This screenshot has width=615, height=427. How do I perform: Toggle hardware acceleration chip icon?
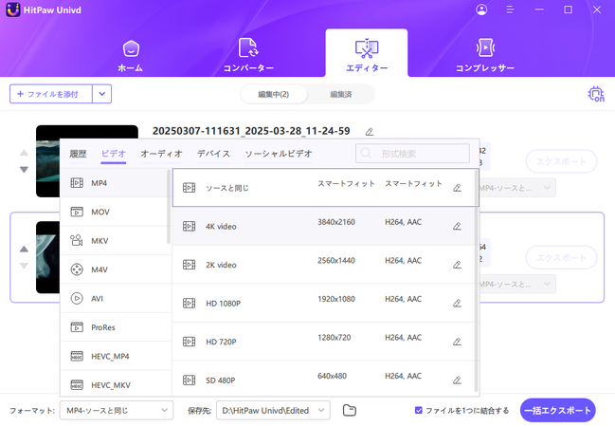click(596, 94)
